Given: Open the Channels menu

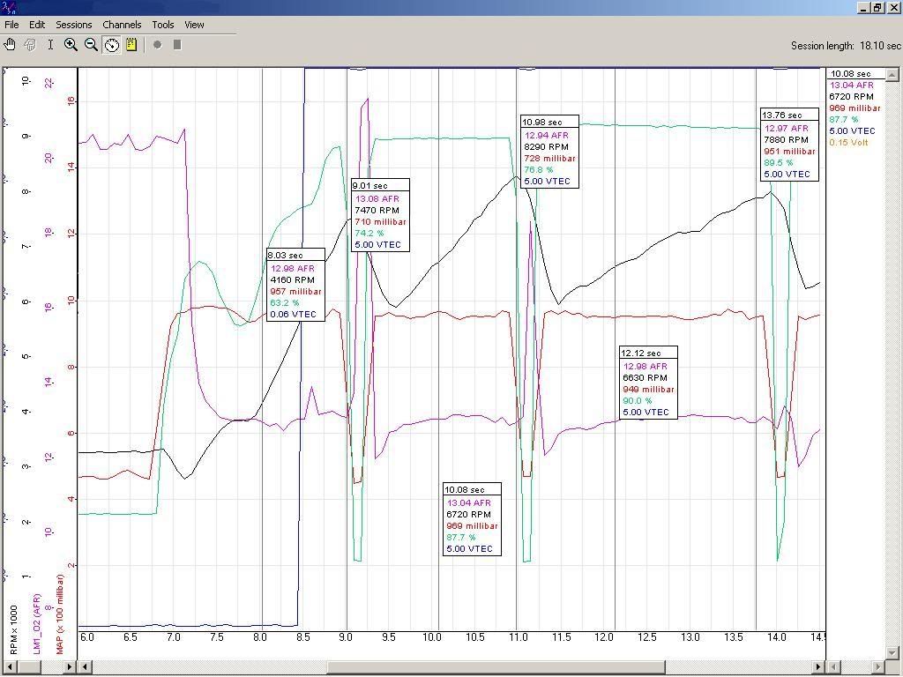Looking at the screenshot, I should [x=122, y=25].
